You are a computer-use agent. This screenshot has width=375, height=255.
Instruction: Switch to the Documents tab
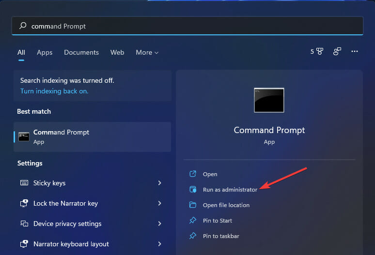point(81,52)
